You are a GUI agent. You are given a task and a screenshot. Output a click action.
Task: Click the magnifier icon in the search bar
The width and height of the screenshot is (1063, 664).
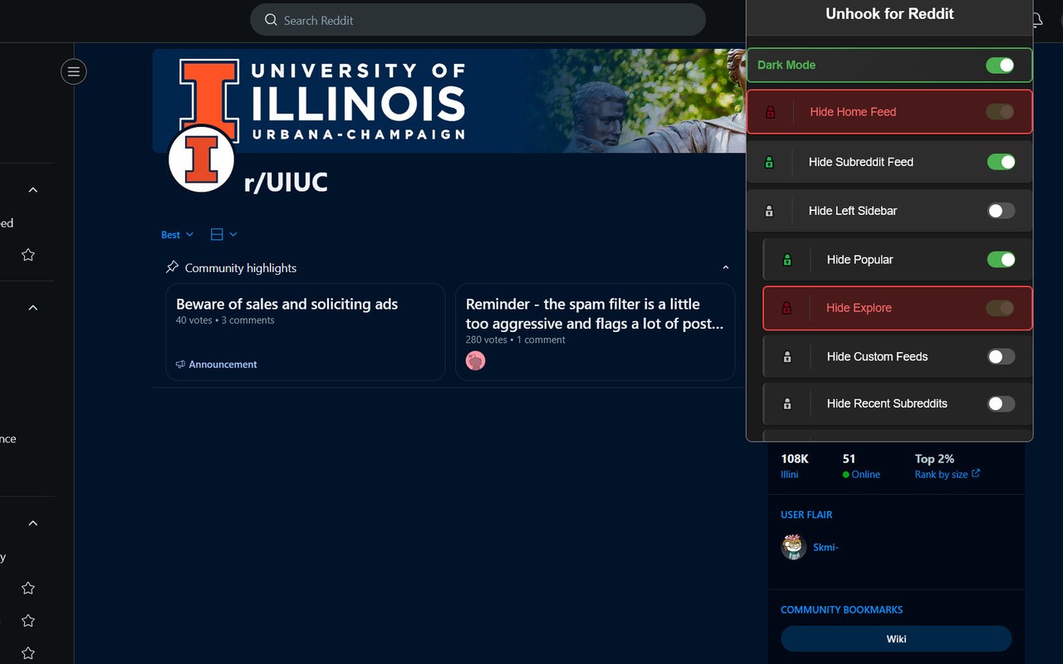(x=271, y=20)
